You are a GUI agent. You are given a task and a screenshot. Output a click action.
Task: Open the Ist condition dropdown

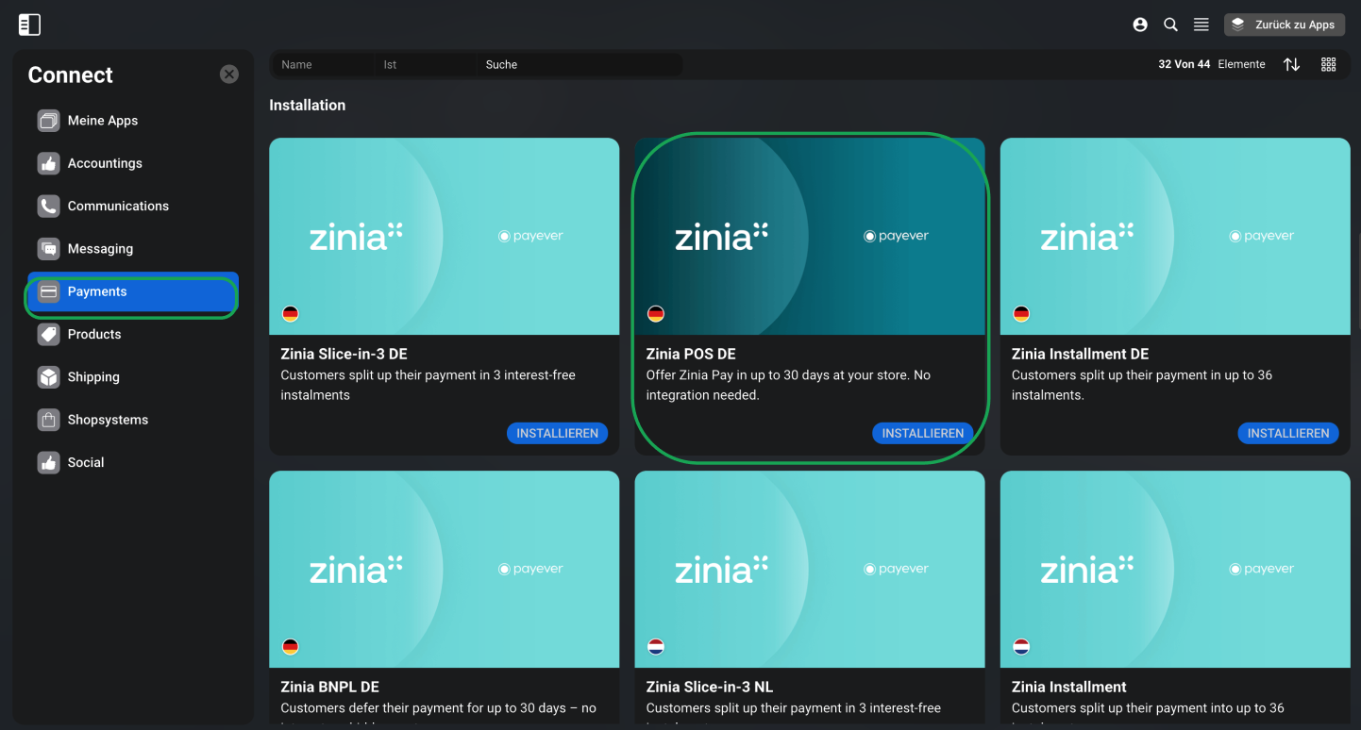426,64
